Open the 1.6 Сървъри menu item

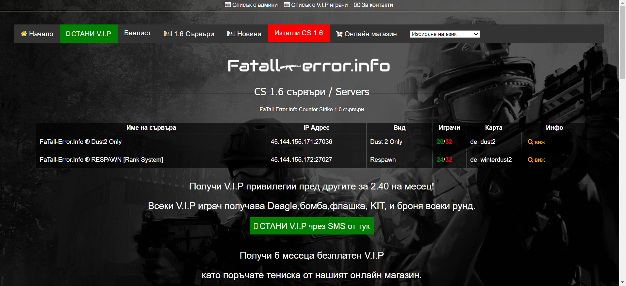pyautogui.click(x=189, y=34)
